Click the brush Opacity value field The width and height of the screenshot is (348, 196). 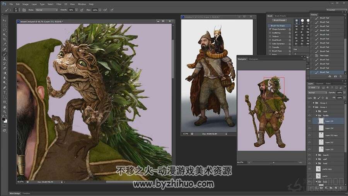[x=72, y=10]
